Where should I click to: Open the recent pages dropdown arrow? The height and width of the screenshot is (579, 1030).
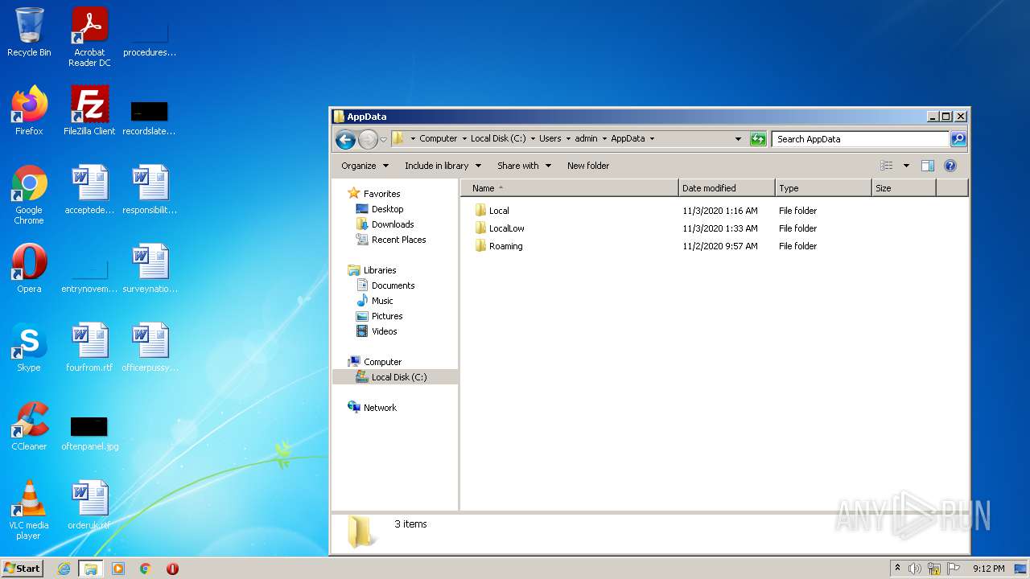point(383,139)
